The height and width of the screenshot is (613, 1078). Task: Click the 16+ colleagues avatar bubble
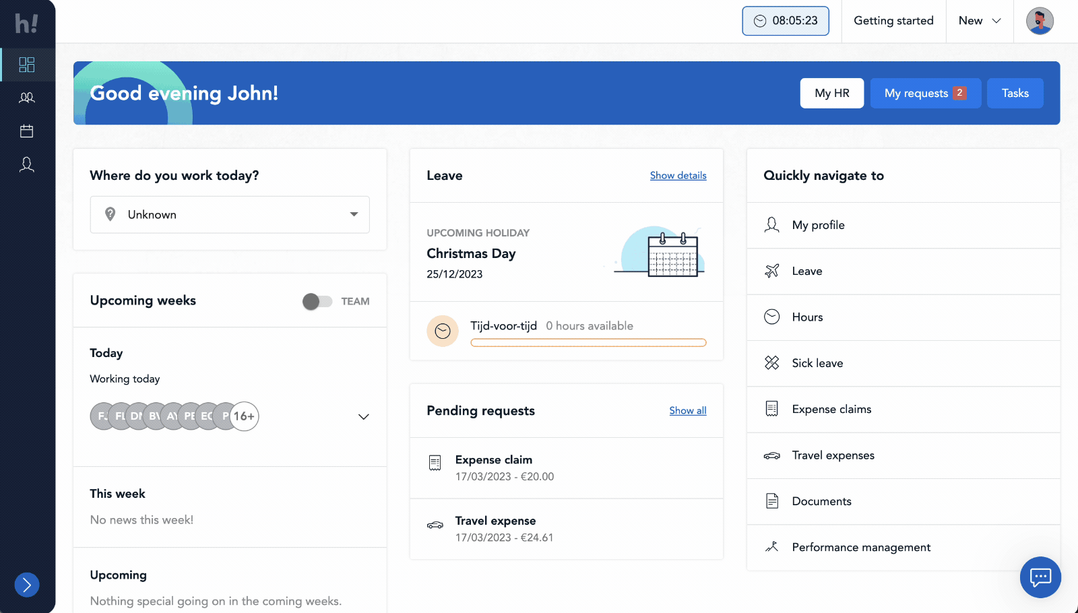point(244,416)
